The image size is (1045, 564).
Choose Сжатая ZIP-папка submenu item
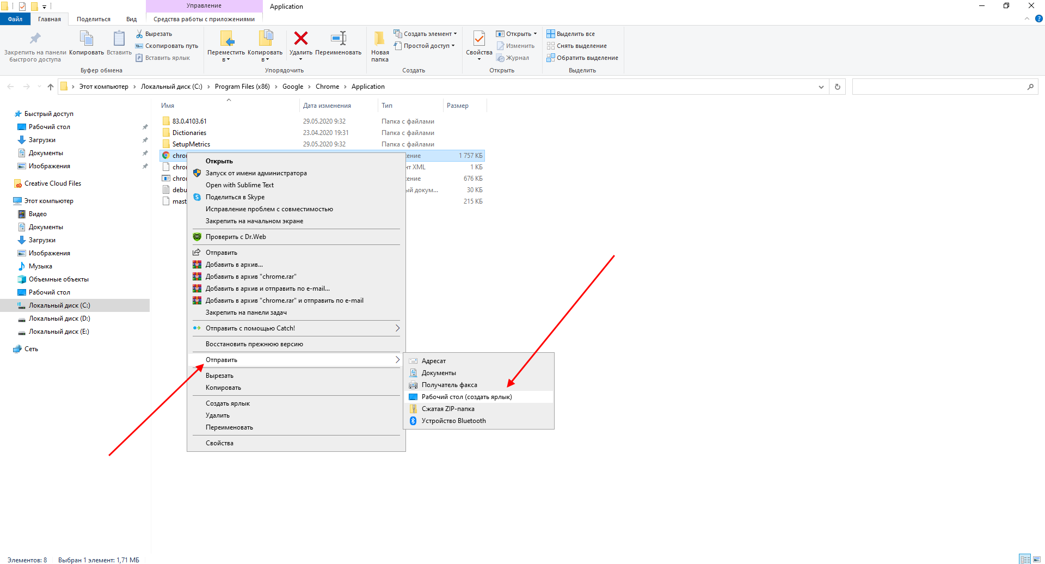[478, 409]
